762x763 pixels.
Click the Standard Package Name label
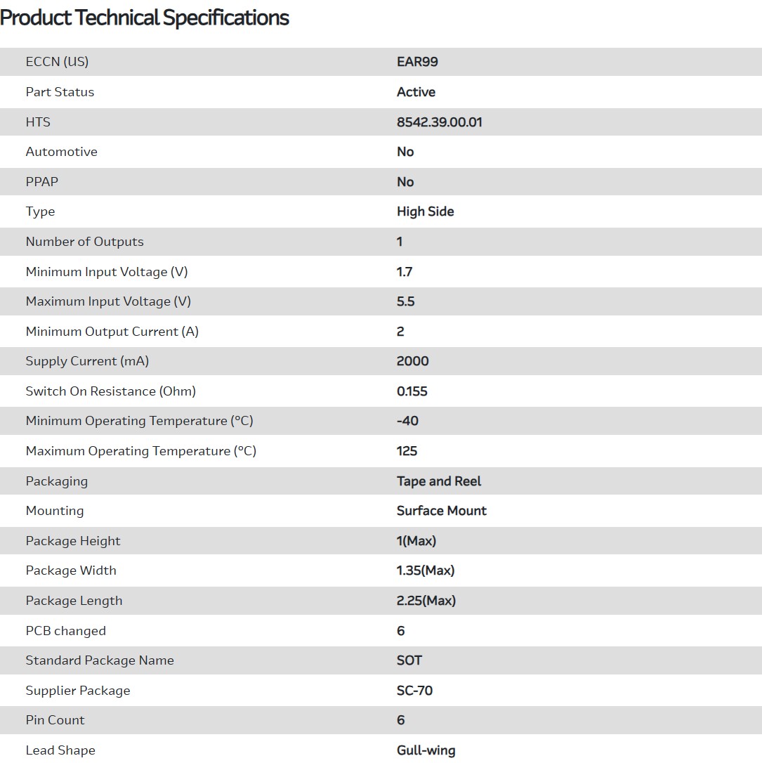tap(100, 660)
